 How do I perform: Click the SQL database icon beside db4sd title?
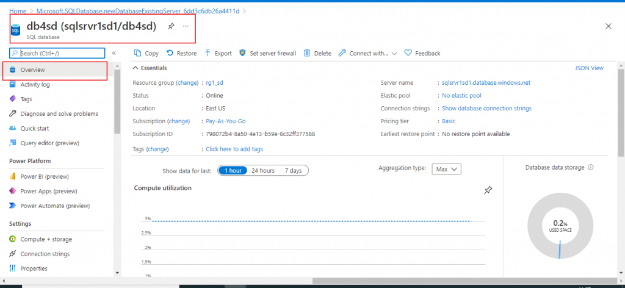coord(16,29)
